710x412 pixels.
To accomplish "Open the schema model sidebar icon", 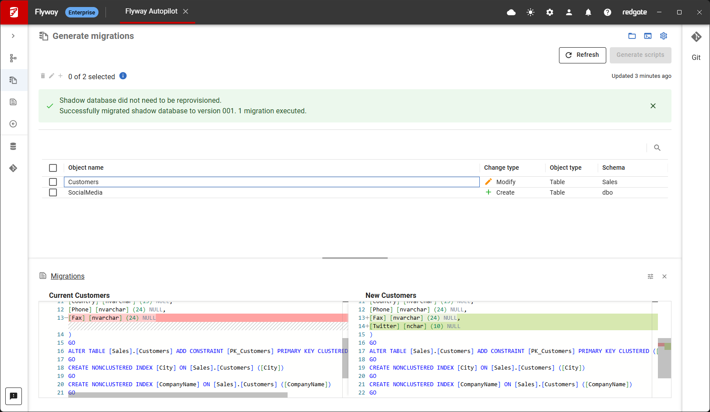I will [x=13, y=58].
